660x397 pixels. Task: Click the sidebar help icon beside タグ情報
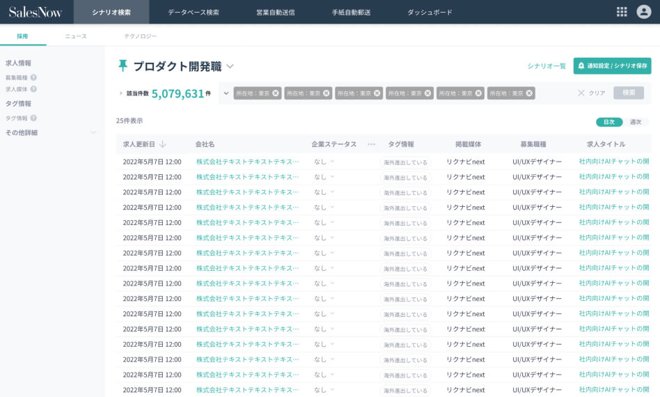point(33,118)
